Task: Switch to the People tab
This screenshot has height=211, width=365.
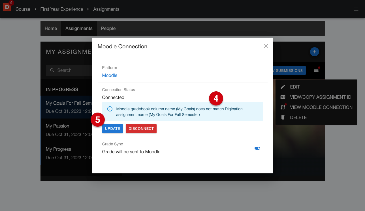Action: (108, 28)
